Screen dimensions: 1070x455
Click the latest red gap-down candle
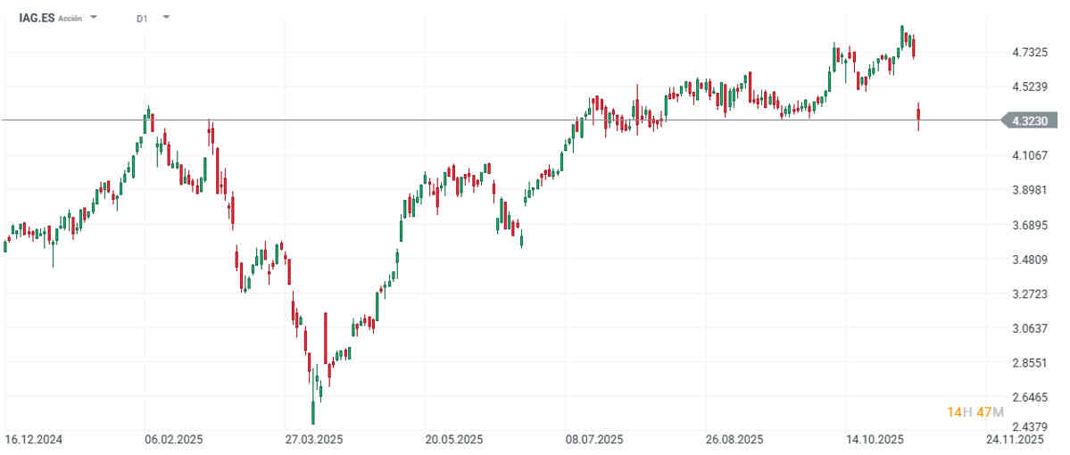(918, 113)
